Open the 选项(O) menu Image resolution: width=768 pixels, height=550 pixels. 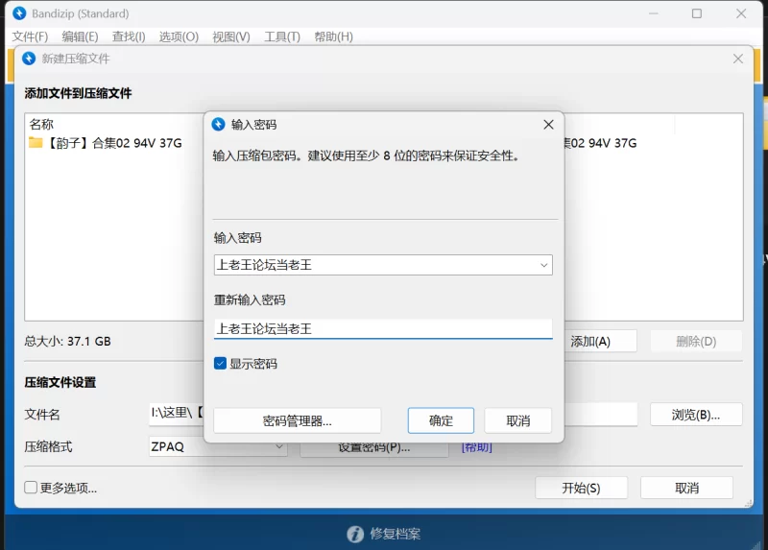[179, 36]
